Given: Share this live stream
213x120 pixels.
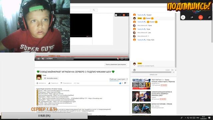Looking at the screenshot, I should coord(53,83).
